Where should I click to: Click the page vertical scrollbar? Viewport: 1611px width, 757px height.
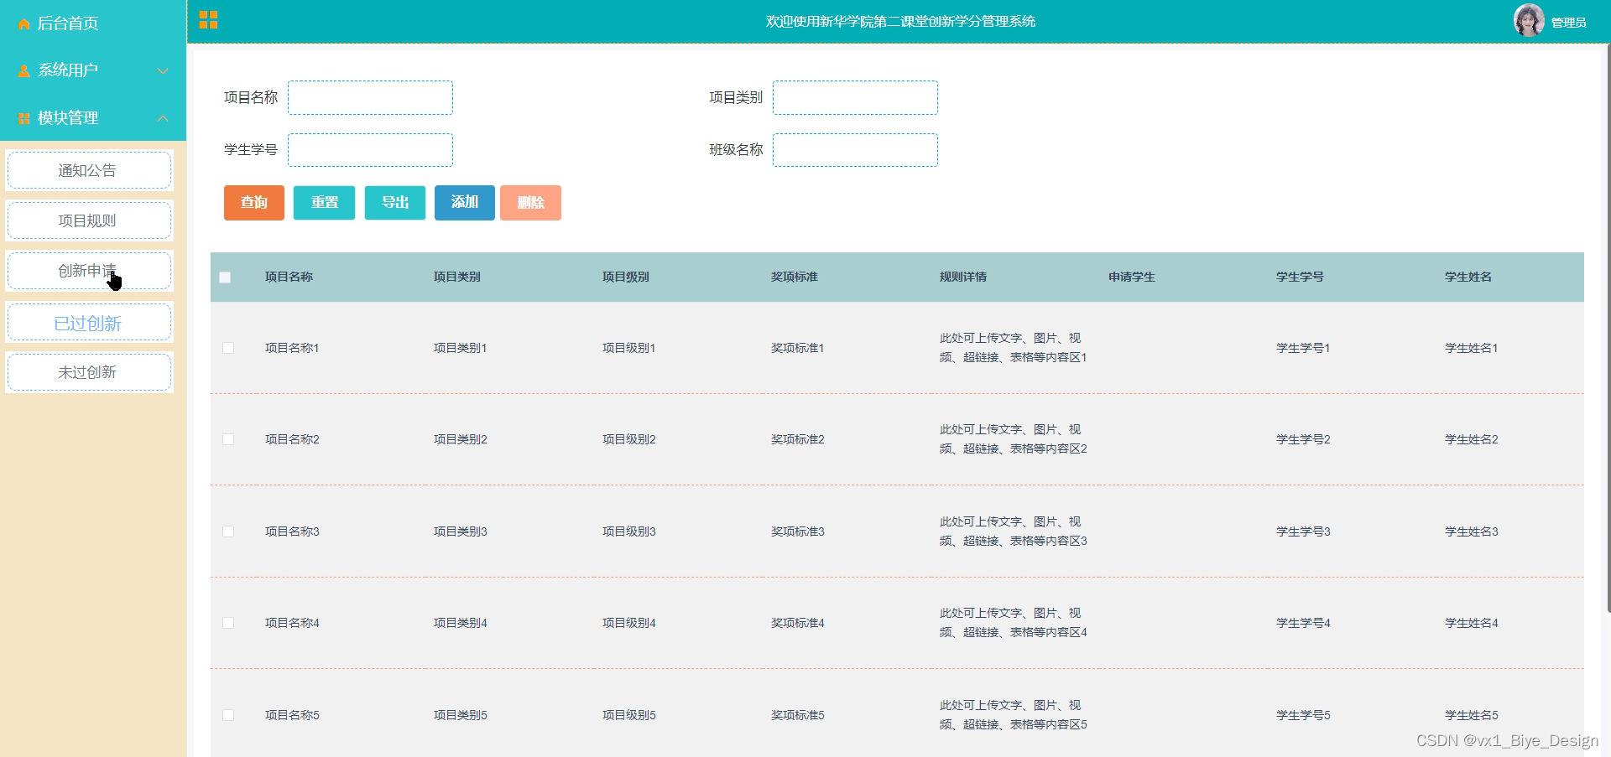[x=1608, y=327]
